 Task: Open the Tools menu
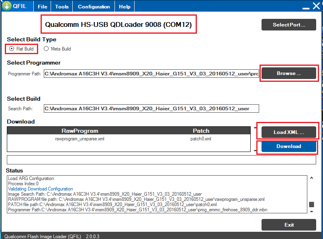coord(62,6)
